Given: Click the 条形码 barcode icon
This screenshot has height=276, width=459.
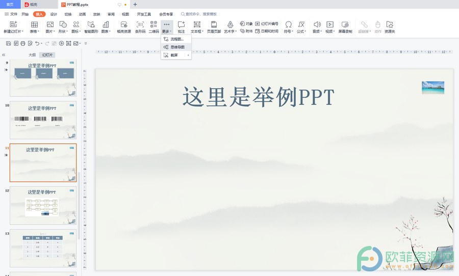Looking at the screenshot, I should 140,24.
